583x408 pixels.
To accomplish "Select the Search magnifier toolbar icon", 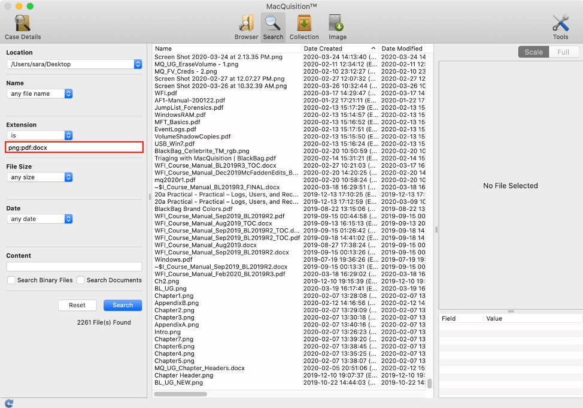I will coord(273,24).
